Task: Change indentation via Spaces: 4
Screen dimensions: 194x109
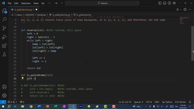Action: point(139,102)
